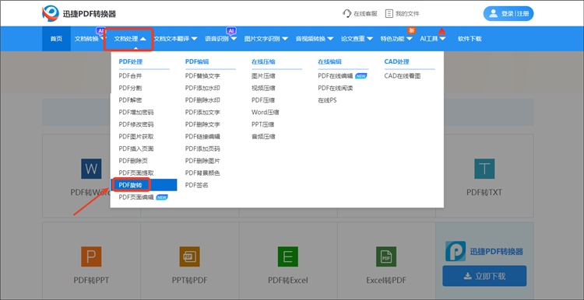
Task: Select PDF添加水印 menu entry
Action: (x=202, y=88)
